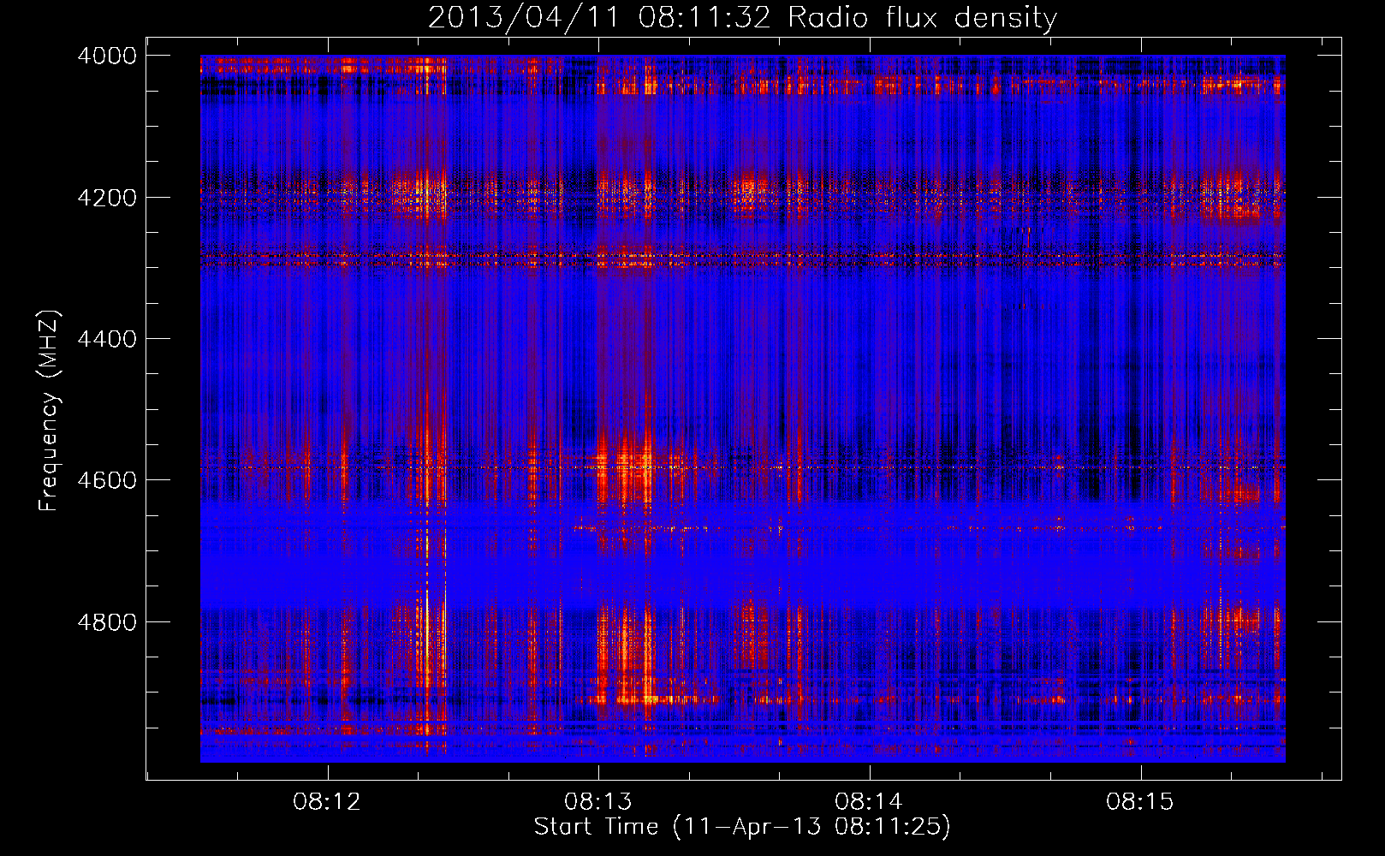This screenshot has width=1385, height=856.
Task: Click the plot title "2013/04/11 08:11:32 Radio flux density"
Action: point(742,18)
